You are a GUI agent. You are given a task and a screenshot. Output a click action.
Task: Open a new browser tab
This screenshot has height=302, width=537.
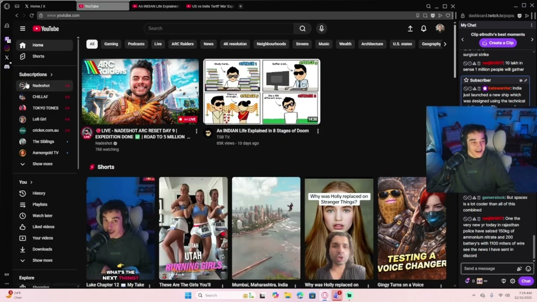[x=240, y=6]
